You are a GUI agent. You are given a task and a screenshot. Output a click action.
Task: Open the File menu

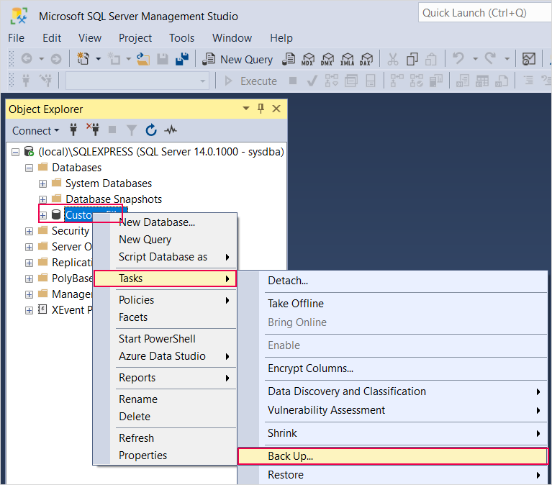[x=17, y=37]
